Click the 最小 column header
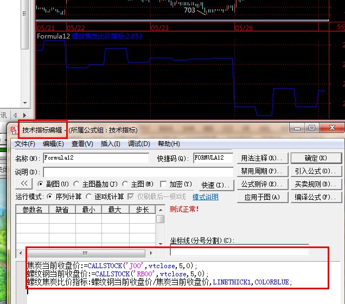345x304 pixels. pos(88,210)
